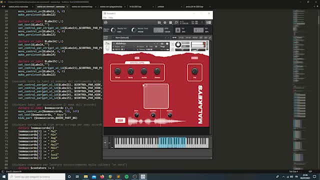Toggle the Master Editor panel button

point(106,30)
